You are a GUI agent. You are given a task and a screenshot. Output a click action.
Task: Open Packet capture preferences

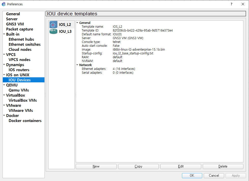tap(20, 29)
